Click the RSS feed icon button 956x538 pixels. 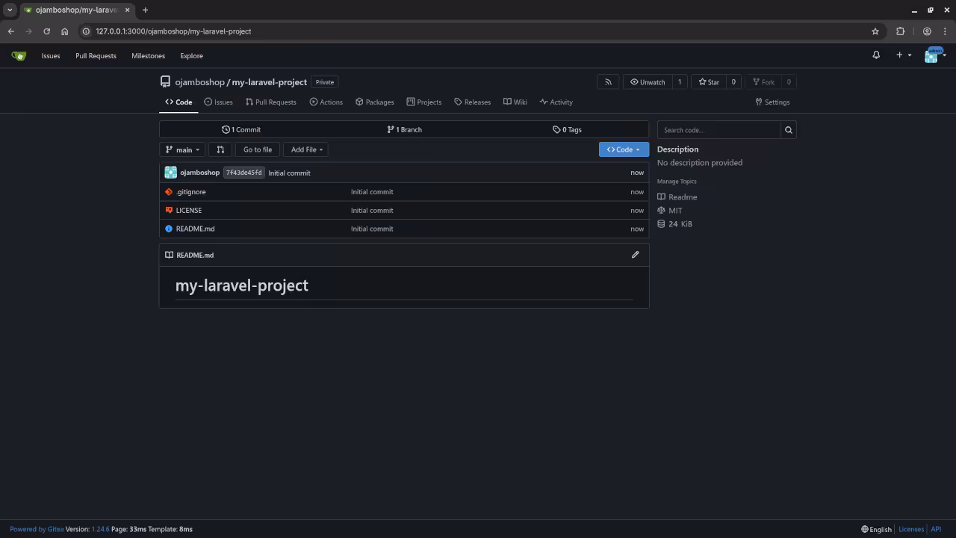pyautogui.click(x=608, y=82)
